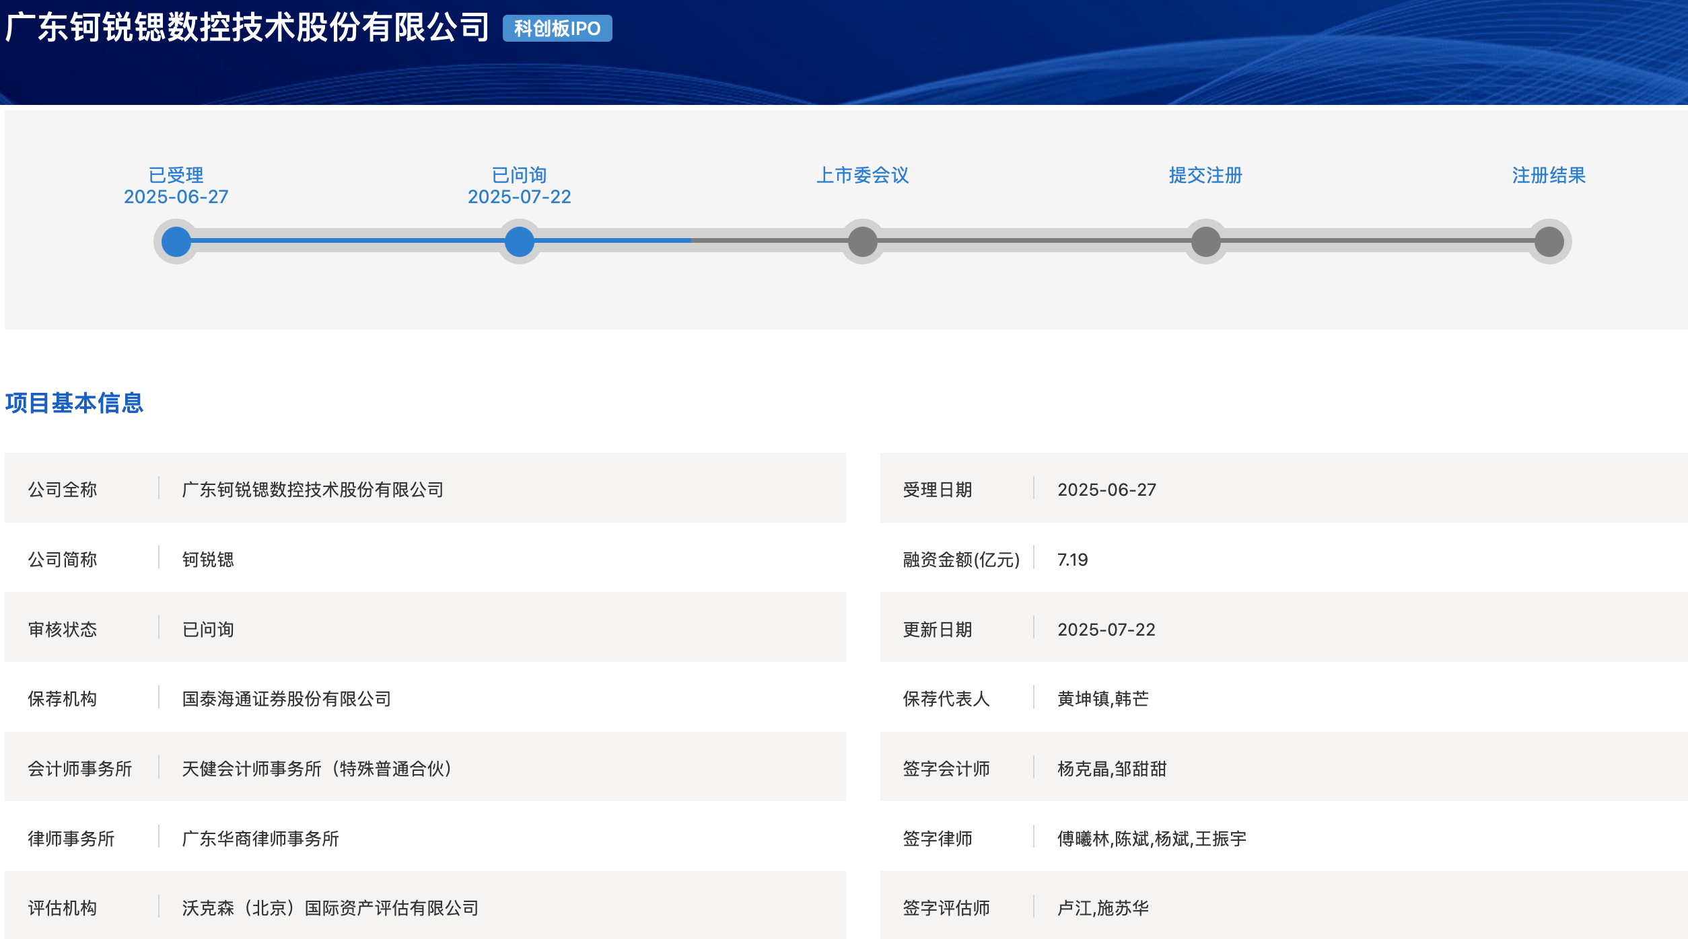Click 广东华商律师事务所
The image size is (1688, 939).
260,839
